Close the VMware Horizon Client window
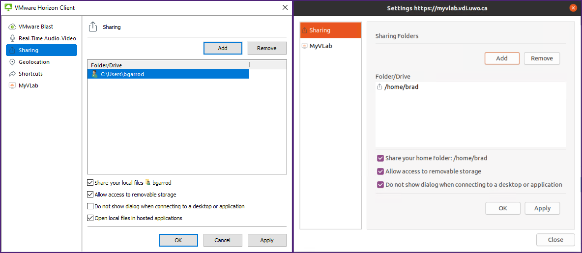Image resolution: width=582 pixels, height=253 pixels. coord(285,7)
